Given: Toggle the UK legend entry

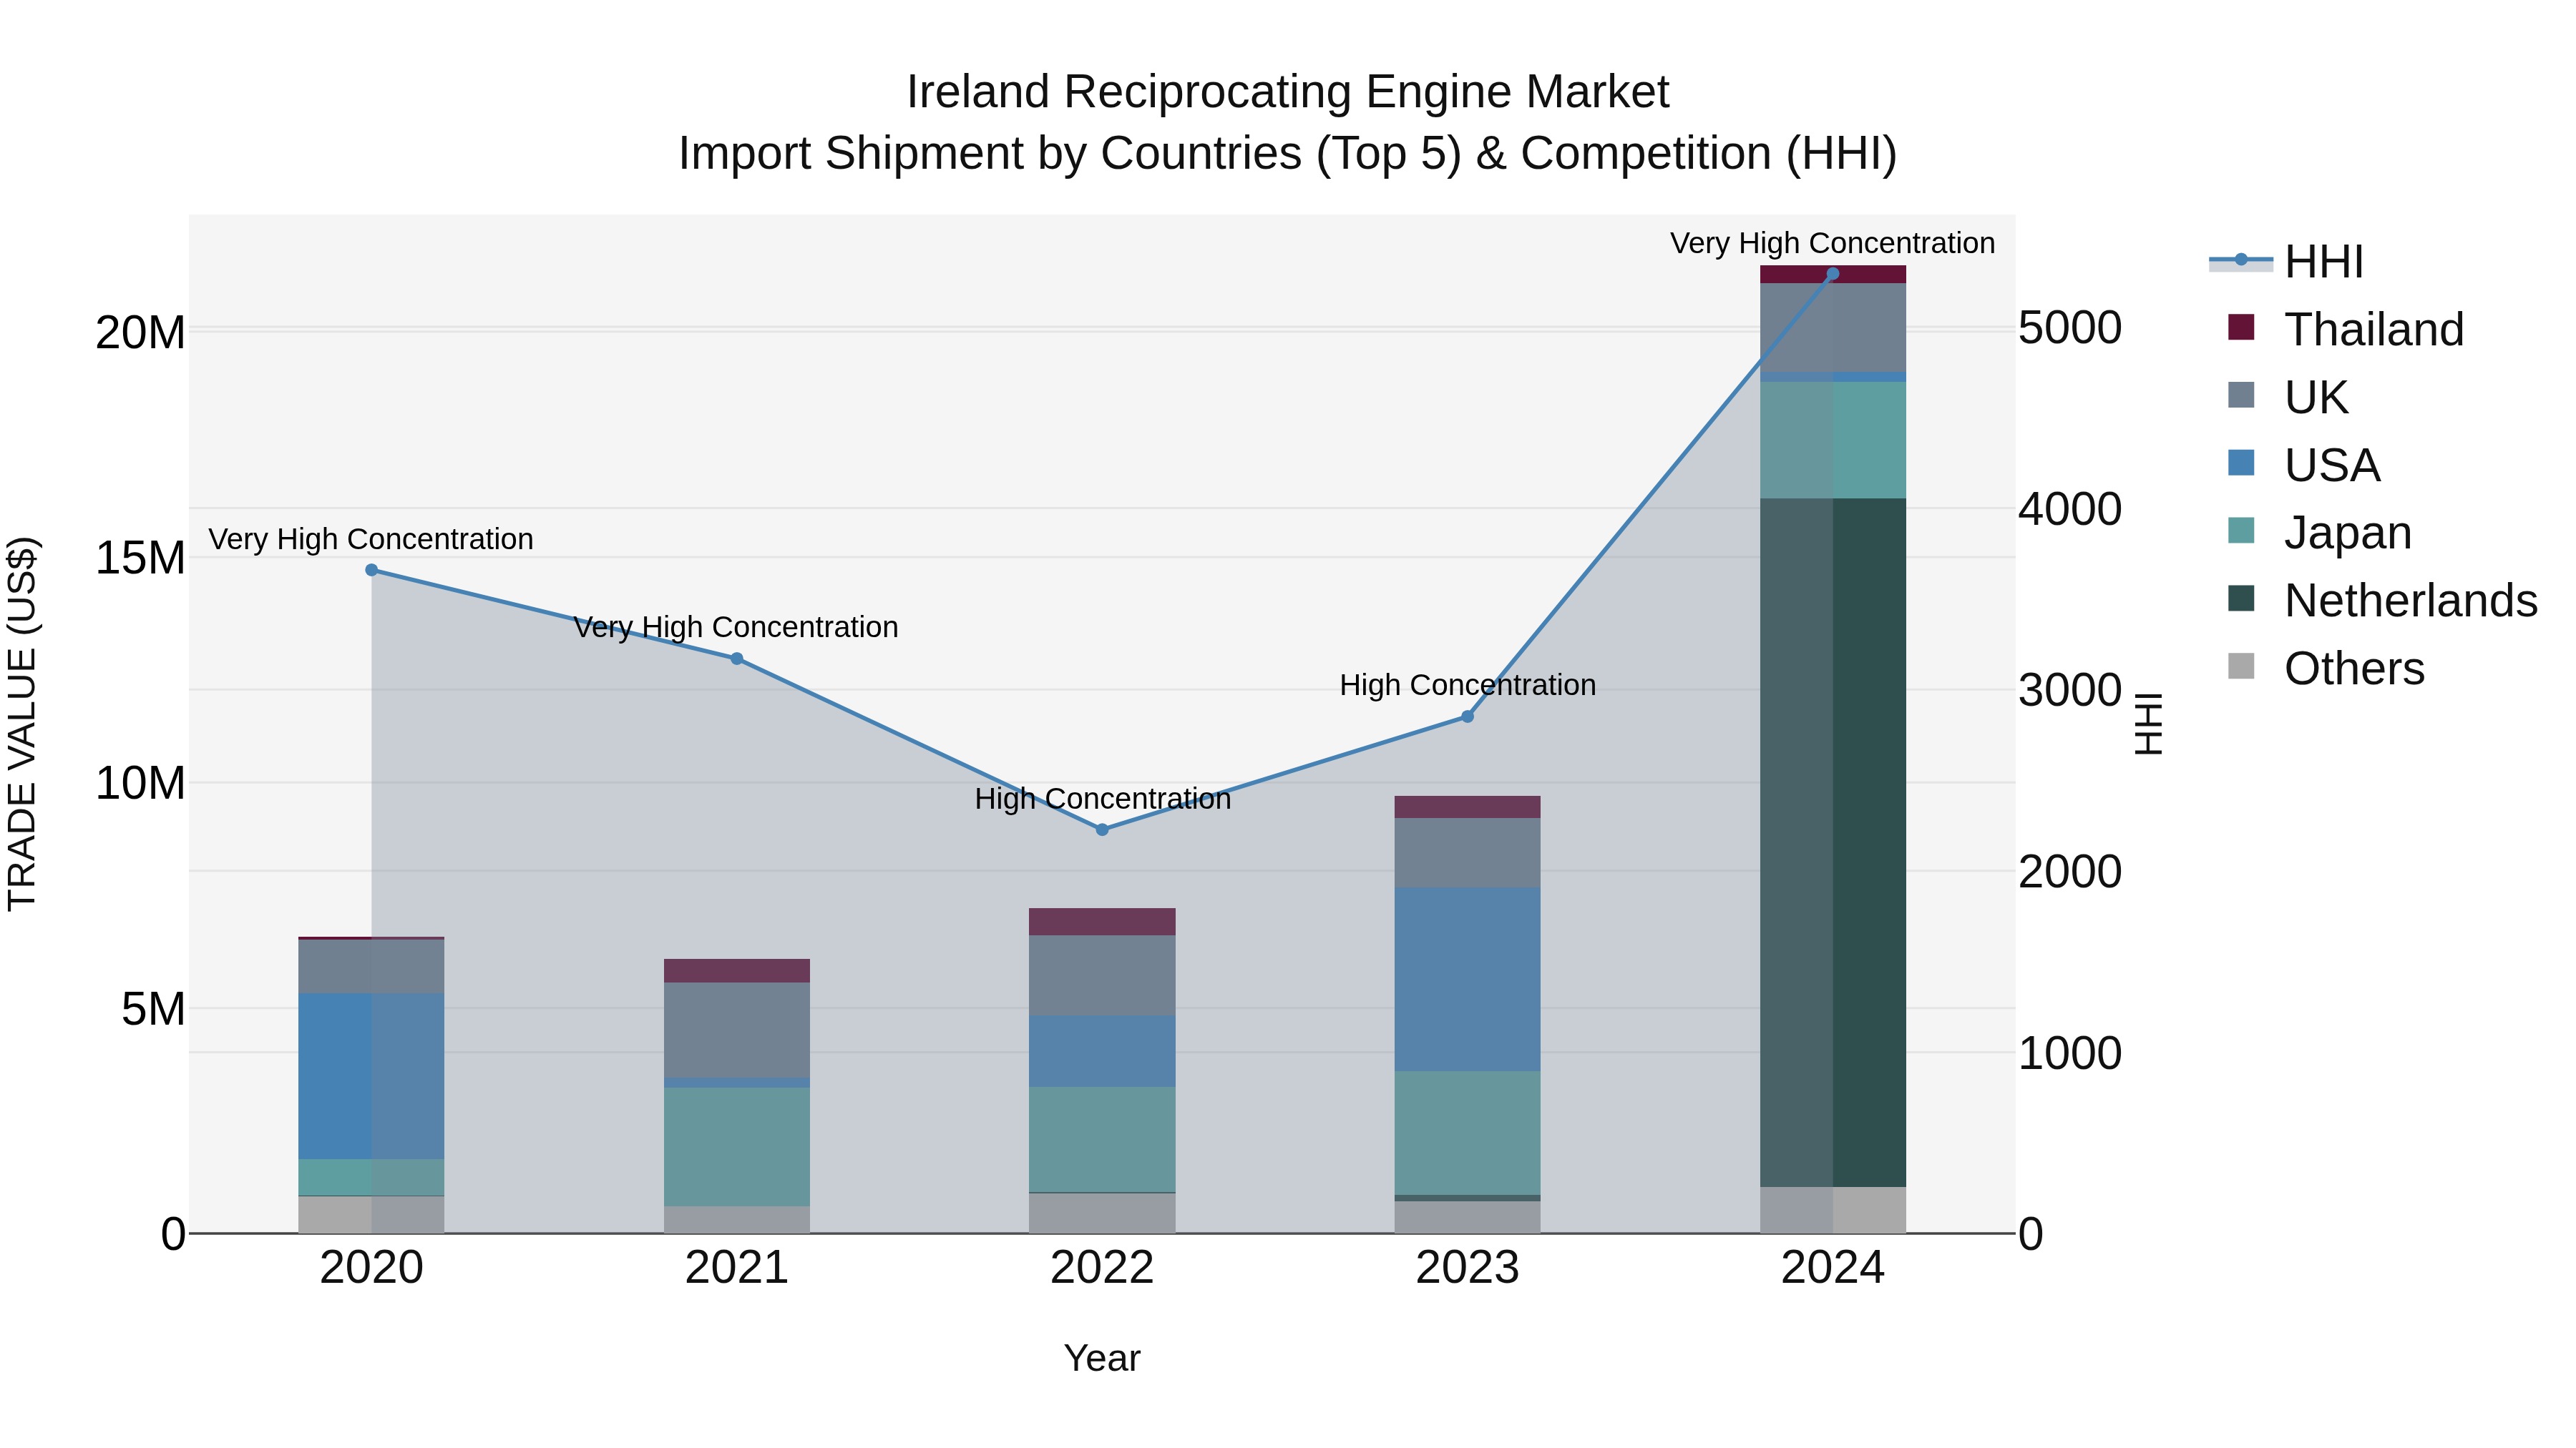Looking at the screenshot, I should tap(2288, 397).
